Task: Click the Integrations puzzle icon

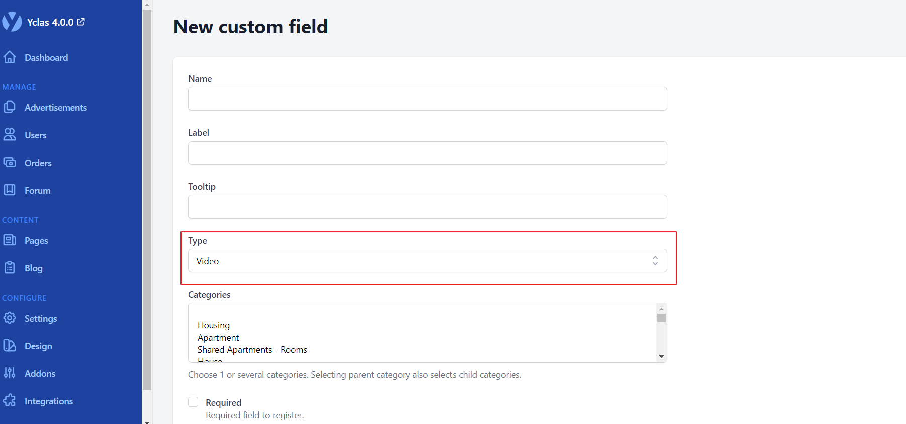Action: click(x=10, y=401)
